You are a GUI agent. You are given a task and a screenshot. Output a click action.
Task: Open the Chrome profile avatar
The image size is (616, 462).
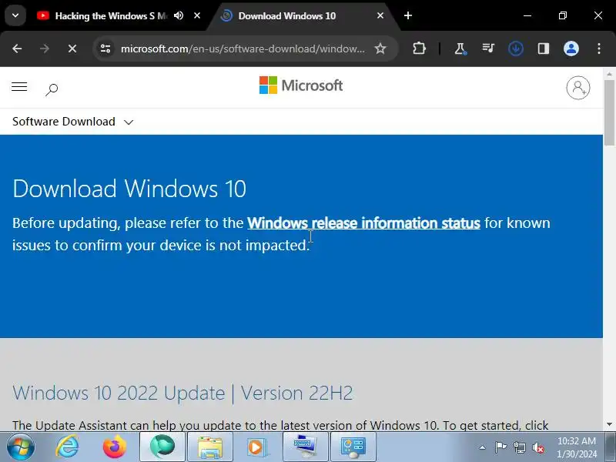[571, 49]
